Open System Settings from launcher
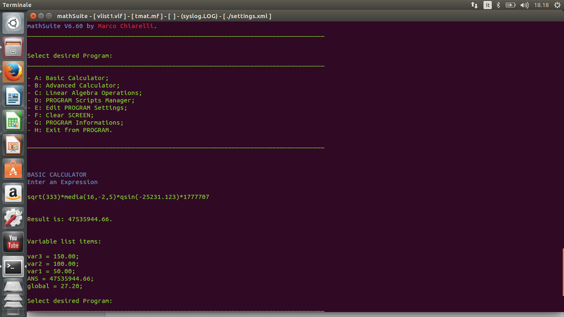 click(13, 218)
